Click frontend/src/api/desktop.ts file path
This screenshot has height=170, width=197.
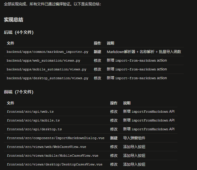(x=34, y=129)
